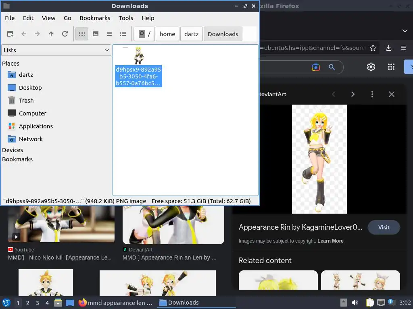Open Google apps grid icon
This screenshot has width=413, height=309.
point(391,67)
